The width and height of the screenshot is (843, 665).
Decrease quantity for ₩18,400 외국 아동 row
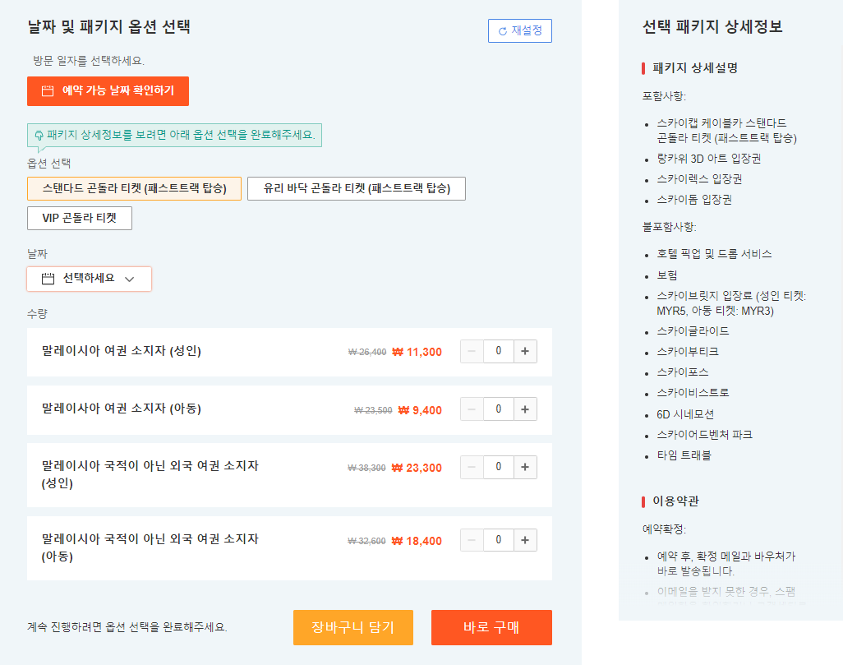click(472, 540)
